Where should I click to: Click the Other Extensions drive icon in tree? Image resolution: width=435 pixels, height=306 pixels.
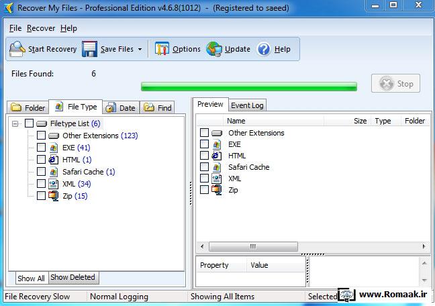[x=54, y=136]
